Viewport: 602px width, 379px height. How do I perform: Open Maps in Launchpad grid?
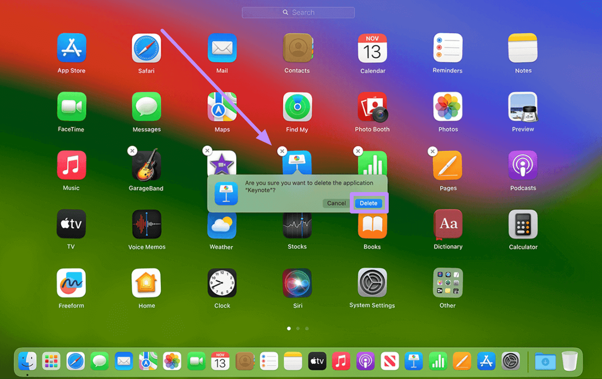pyautogui.click(x=222, y=107)
